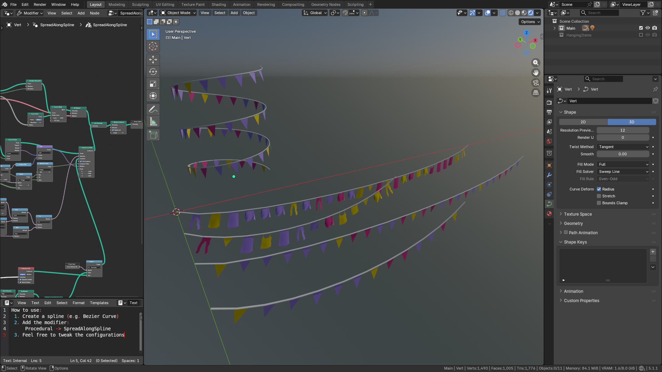This screenshot has width=662, height=372.
Task: Activate the Move tool
Action: pyautogui.click(x=153, y=60)
